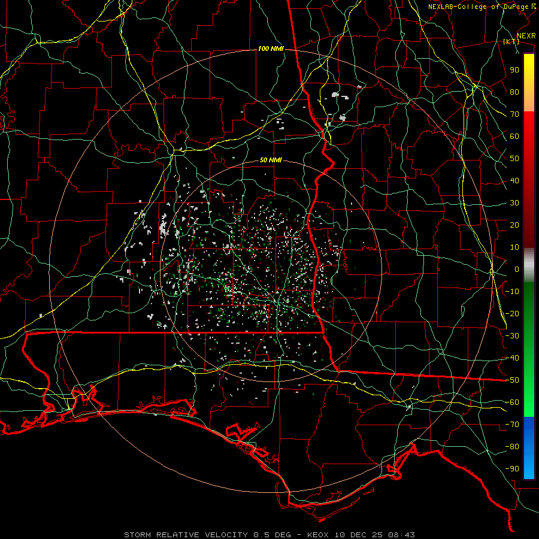Click the 'KEOX' radar site identifier
The height and width of the screenshot is (539, 539).
click(318, 535)
